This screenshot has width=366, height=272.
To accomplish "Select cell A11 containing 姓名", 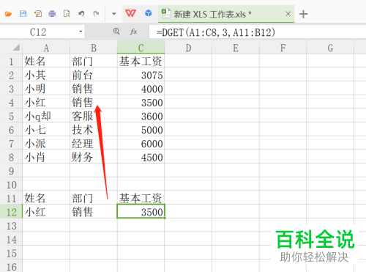I will coord(46,198).
